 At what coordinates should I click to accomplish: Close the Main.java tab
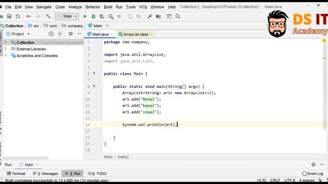tap(112, 34)
